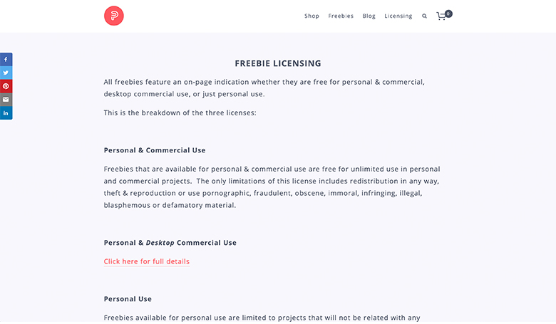
Task: Go to the Freebies menu item
Action: click(x=341, y=16)
